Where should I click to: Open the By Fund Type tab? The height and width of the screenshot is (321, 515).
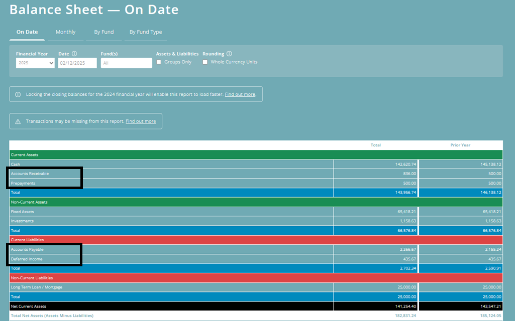pos(146,32)
